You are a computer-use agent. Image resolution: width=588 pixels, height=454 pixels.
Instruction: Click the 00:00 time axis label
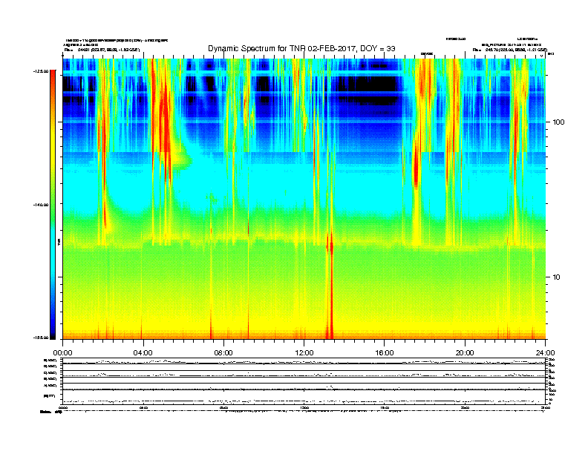click(x=62, y=353)
